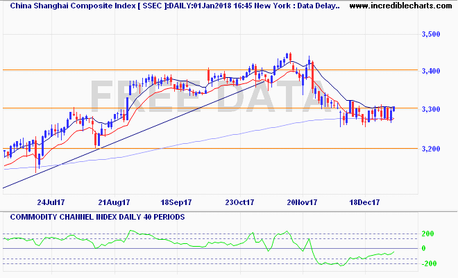Select the 3,300 price axis label
The width and height of the screenshot is (458, 278).
click(431, 109)
